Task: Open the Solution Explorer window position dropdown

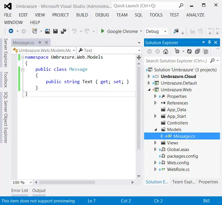Action: [x=204, y=42]
